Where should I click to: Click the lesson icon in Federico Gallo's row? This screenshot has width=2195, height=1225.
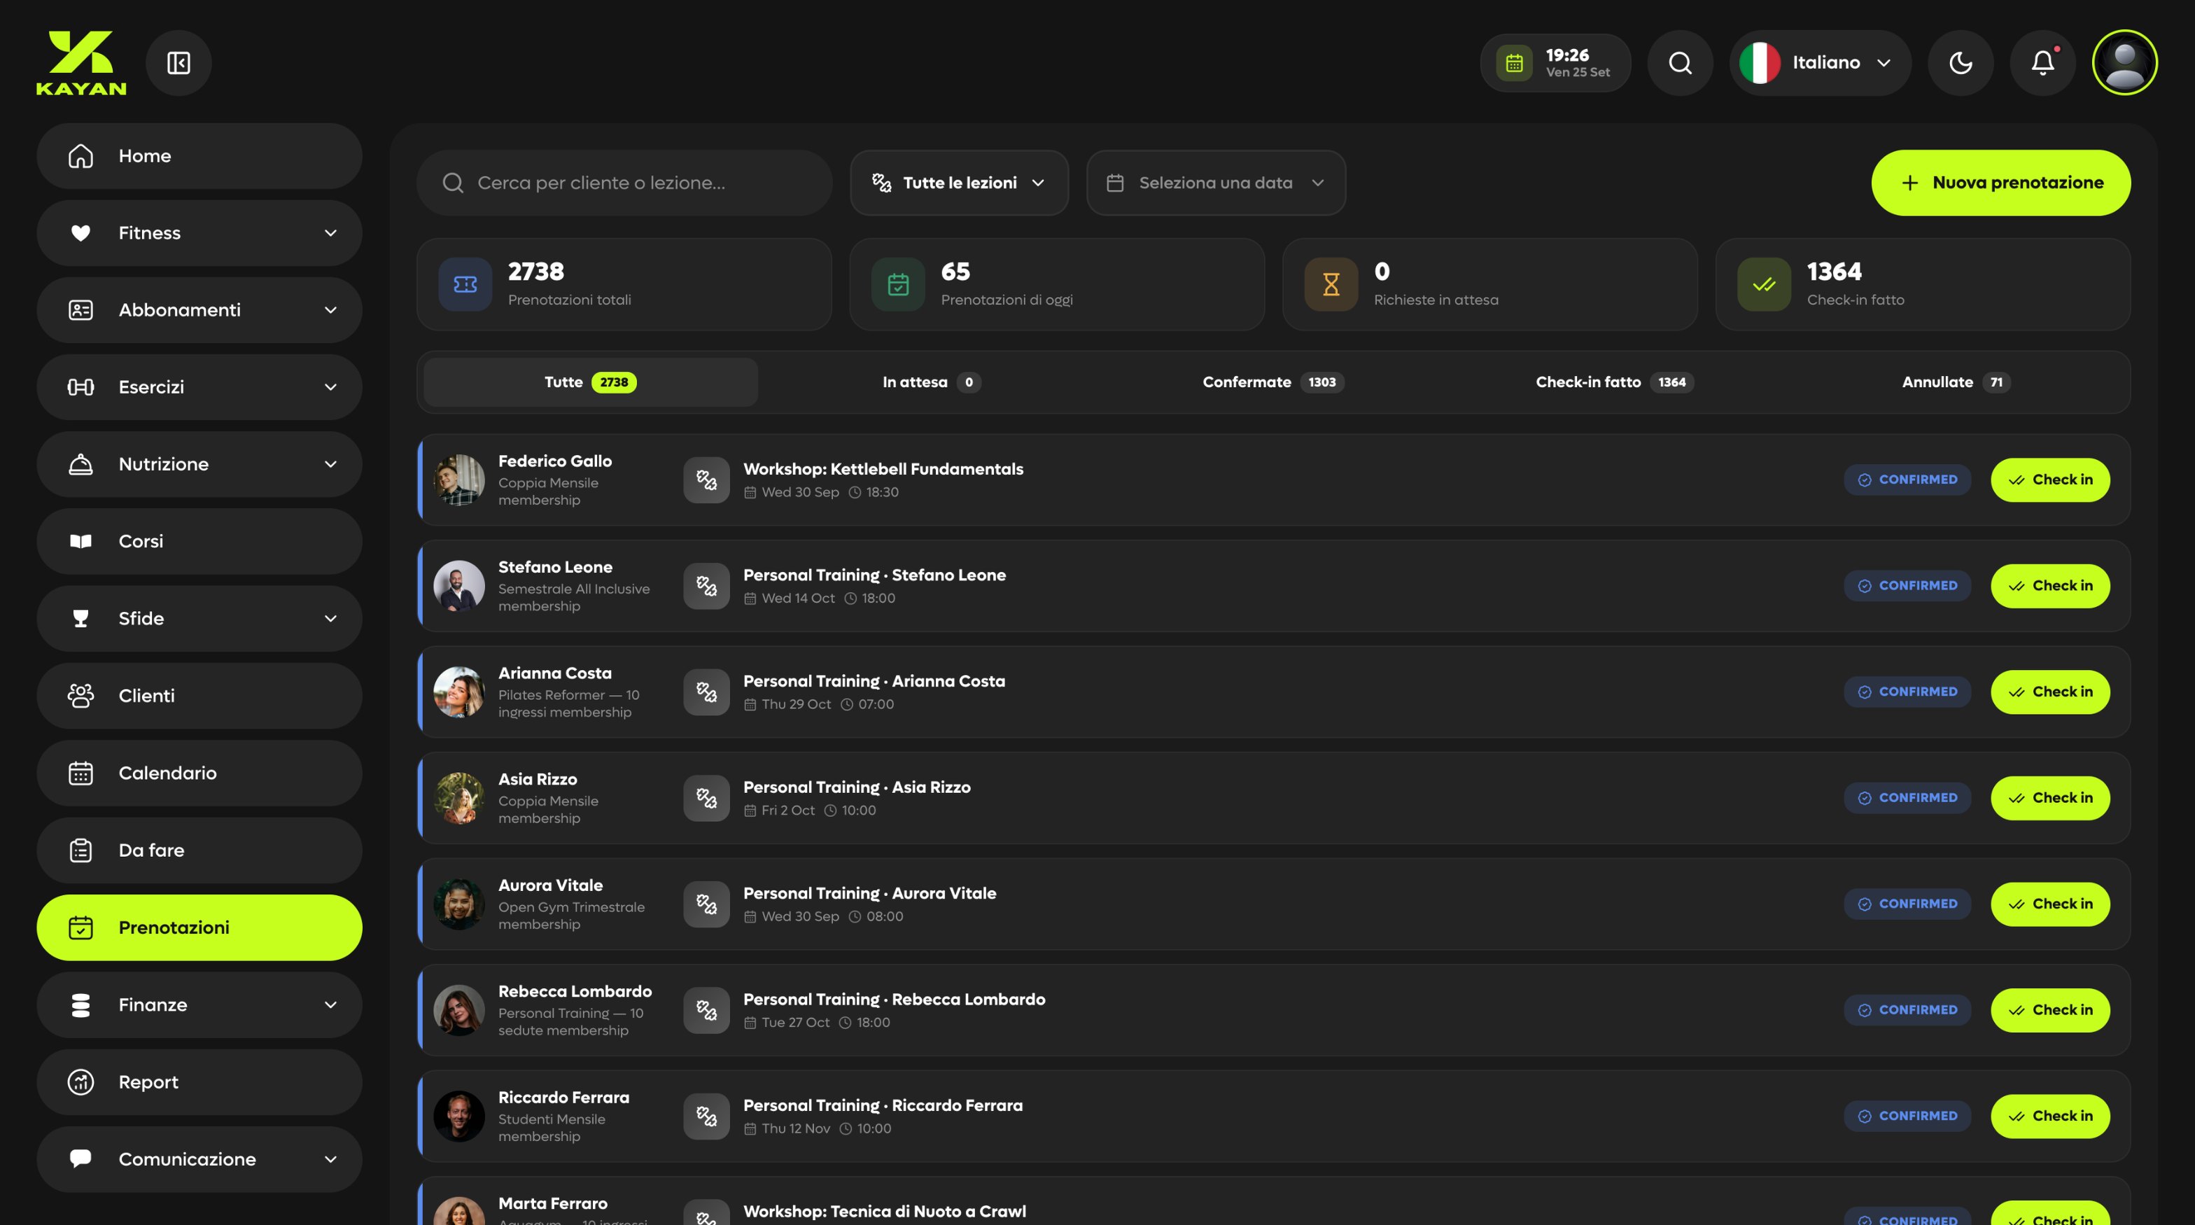point(706,480)
